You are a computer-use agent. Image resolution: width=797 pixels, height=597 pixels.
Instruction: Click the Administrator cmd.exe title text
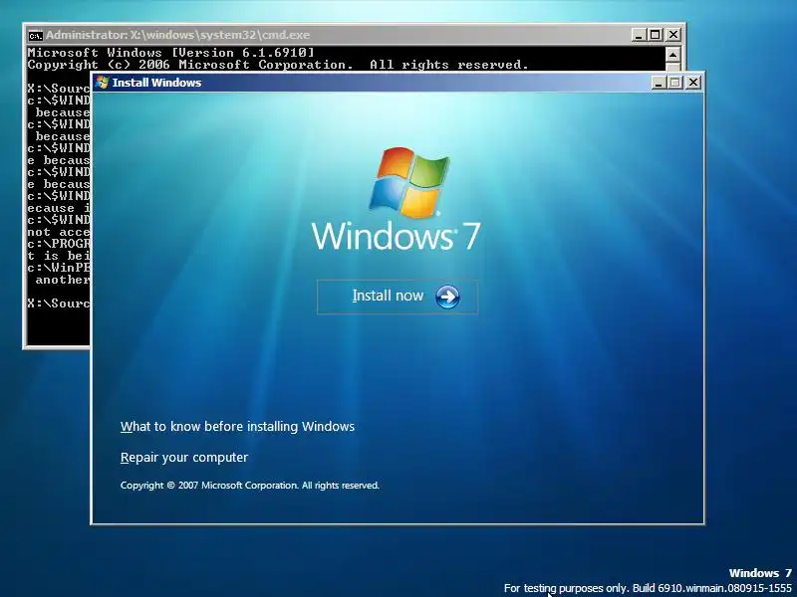(178, 35)
